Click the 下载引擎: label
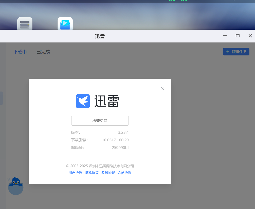Screen dimensions: 255x209 [x=79, y=140]
